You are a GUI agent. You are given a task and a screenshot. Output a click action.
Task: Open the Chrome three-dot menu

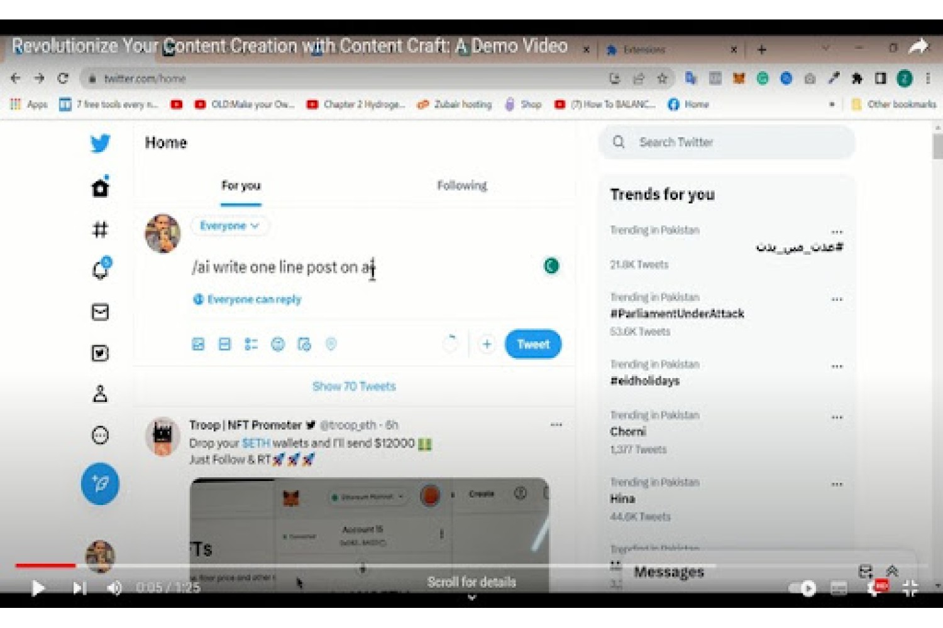[928, 78]
